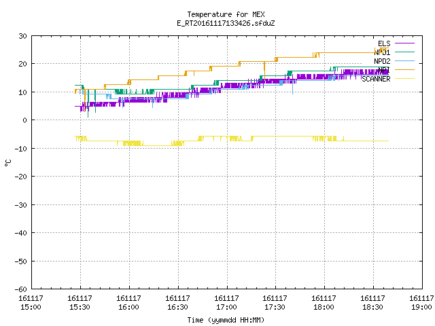The width and height of the screenshot is (435, 326).
Task: Click the blue NPD2 legend line sample
Action: click(x=404, y=61)
